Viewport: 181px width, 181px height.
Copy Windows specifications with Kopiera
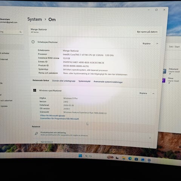[143, 93]
